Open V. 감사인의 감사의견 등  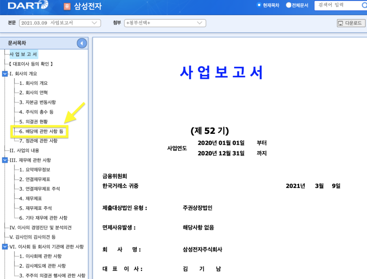tap(33, 237)
